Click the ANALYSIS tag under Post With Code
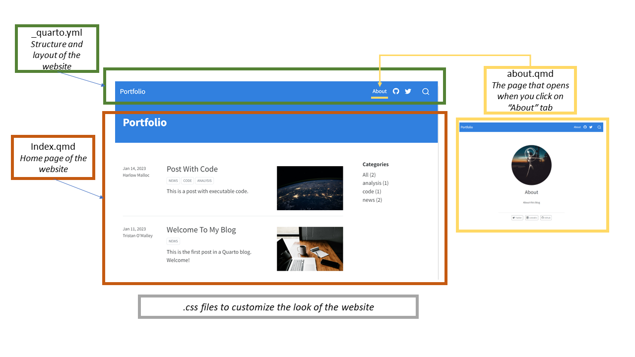 click(x=204, y=181)
